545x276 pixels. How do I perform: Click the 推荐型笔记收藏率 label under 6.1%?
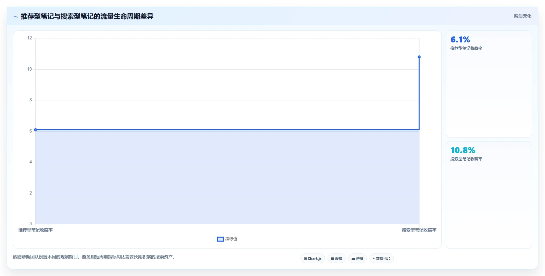click(466, 48)
